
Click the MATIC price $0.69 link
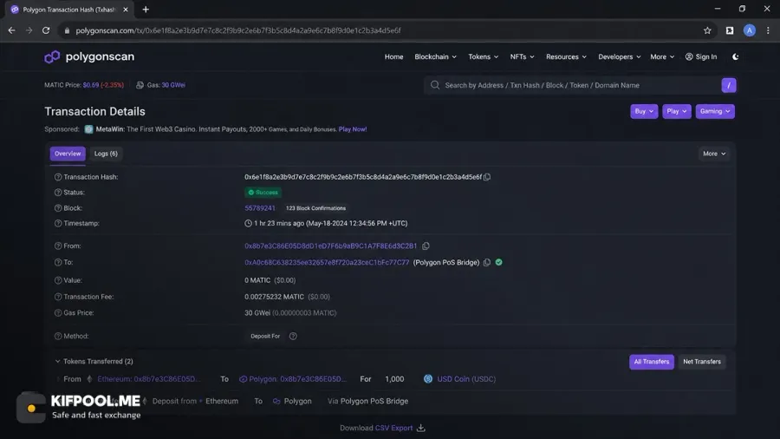pos(91,85)
